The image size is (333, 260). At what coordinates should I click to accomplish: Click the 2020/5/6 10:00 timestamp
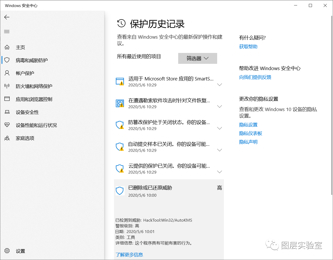142,195
